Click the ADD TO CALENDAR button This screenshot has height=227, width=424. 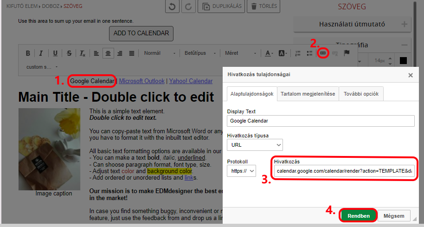[x=141, y=33]
